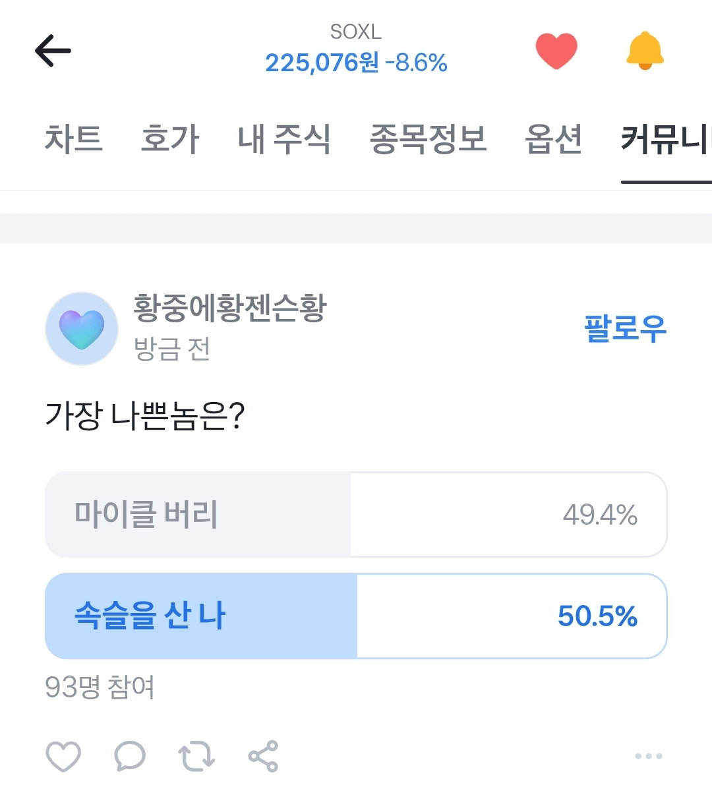Go to the 종목정보 tab
The image size is (712, 812).
coord(428,139)
